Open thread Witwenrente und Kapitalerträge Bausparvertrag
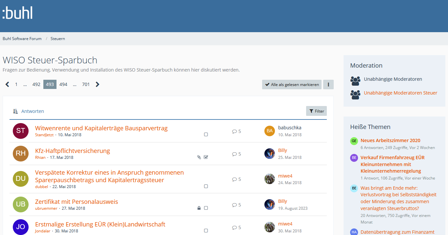This screenshot has height=235, width=448. click(101, 128)
